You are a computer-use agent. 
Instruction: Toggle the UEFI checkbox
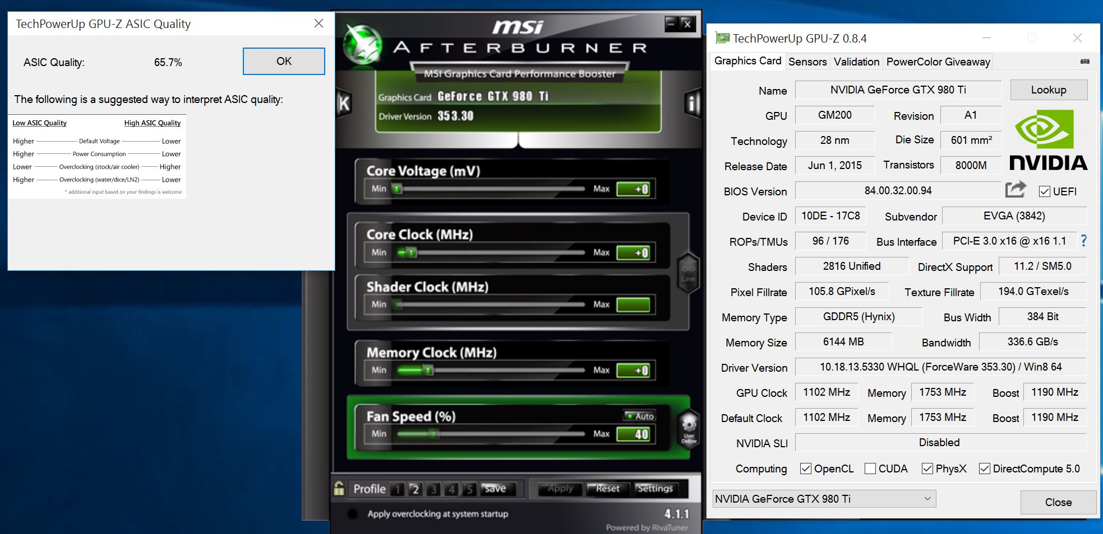click(x=1044, y=191)
